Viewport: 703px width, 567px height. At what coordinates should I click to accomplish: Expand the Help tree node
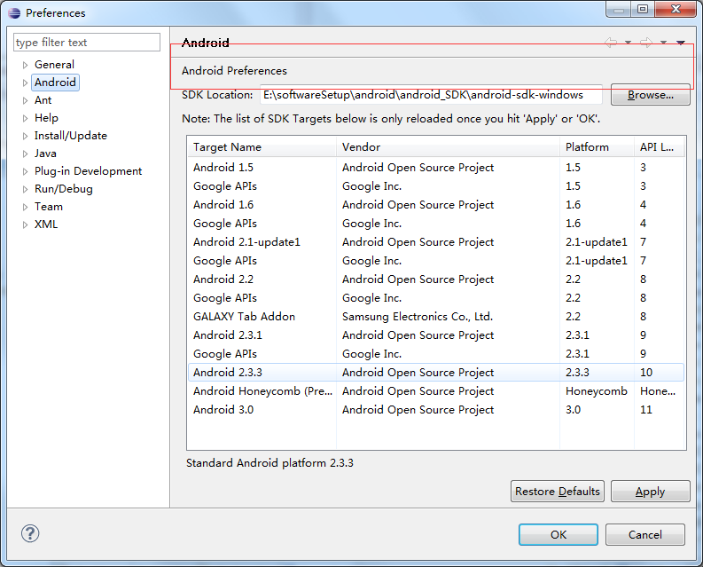coord(25,118)
